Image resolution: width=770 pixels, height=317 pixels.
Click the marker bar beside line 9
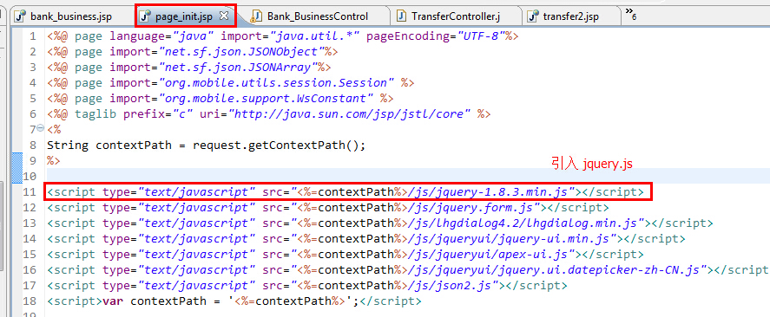16,161
